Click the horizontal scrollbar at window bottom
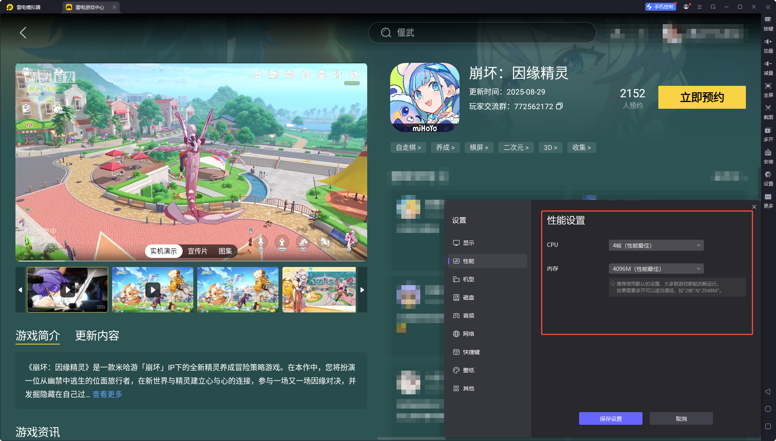The width and height of the screenshot is (776, 441). [411, 438]
